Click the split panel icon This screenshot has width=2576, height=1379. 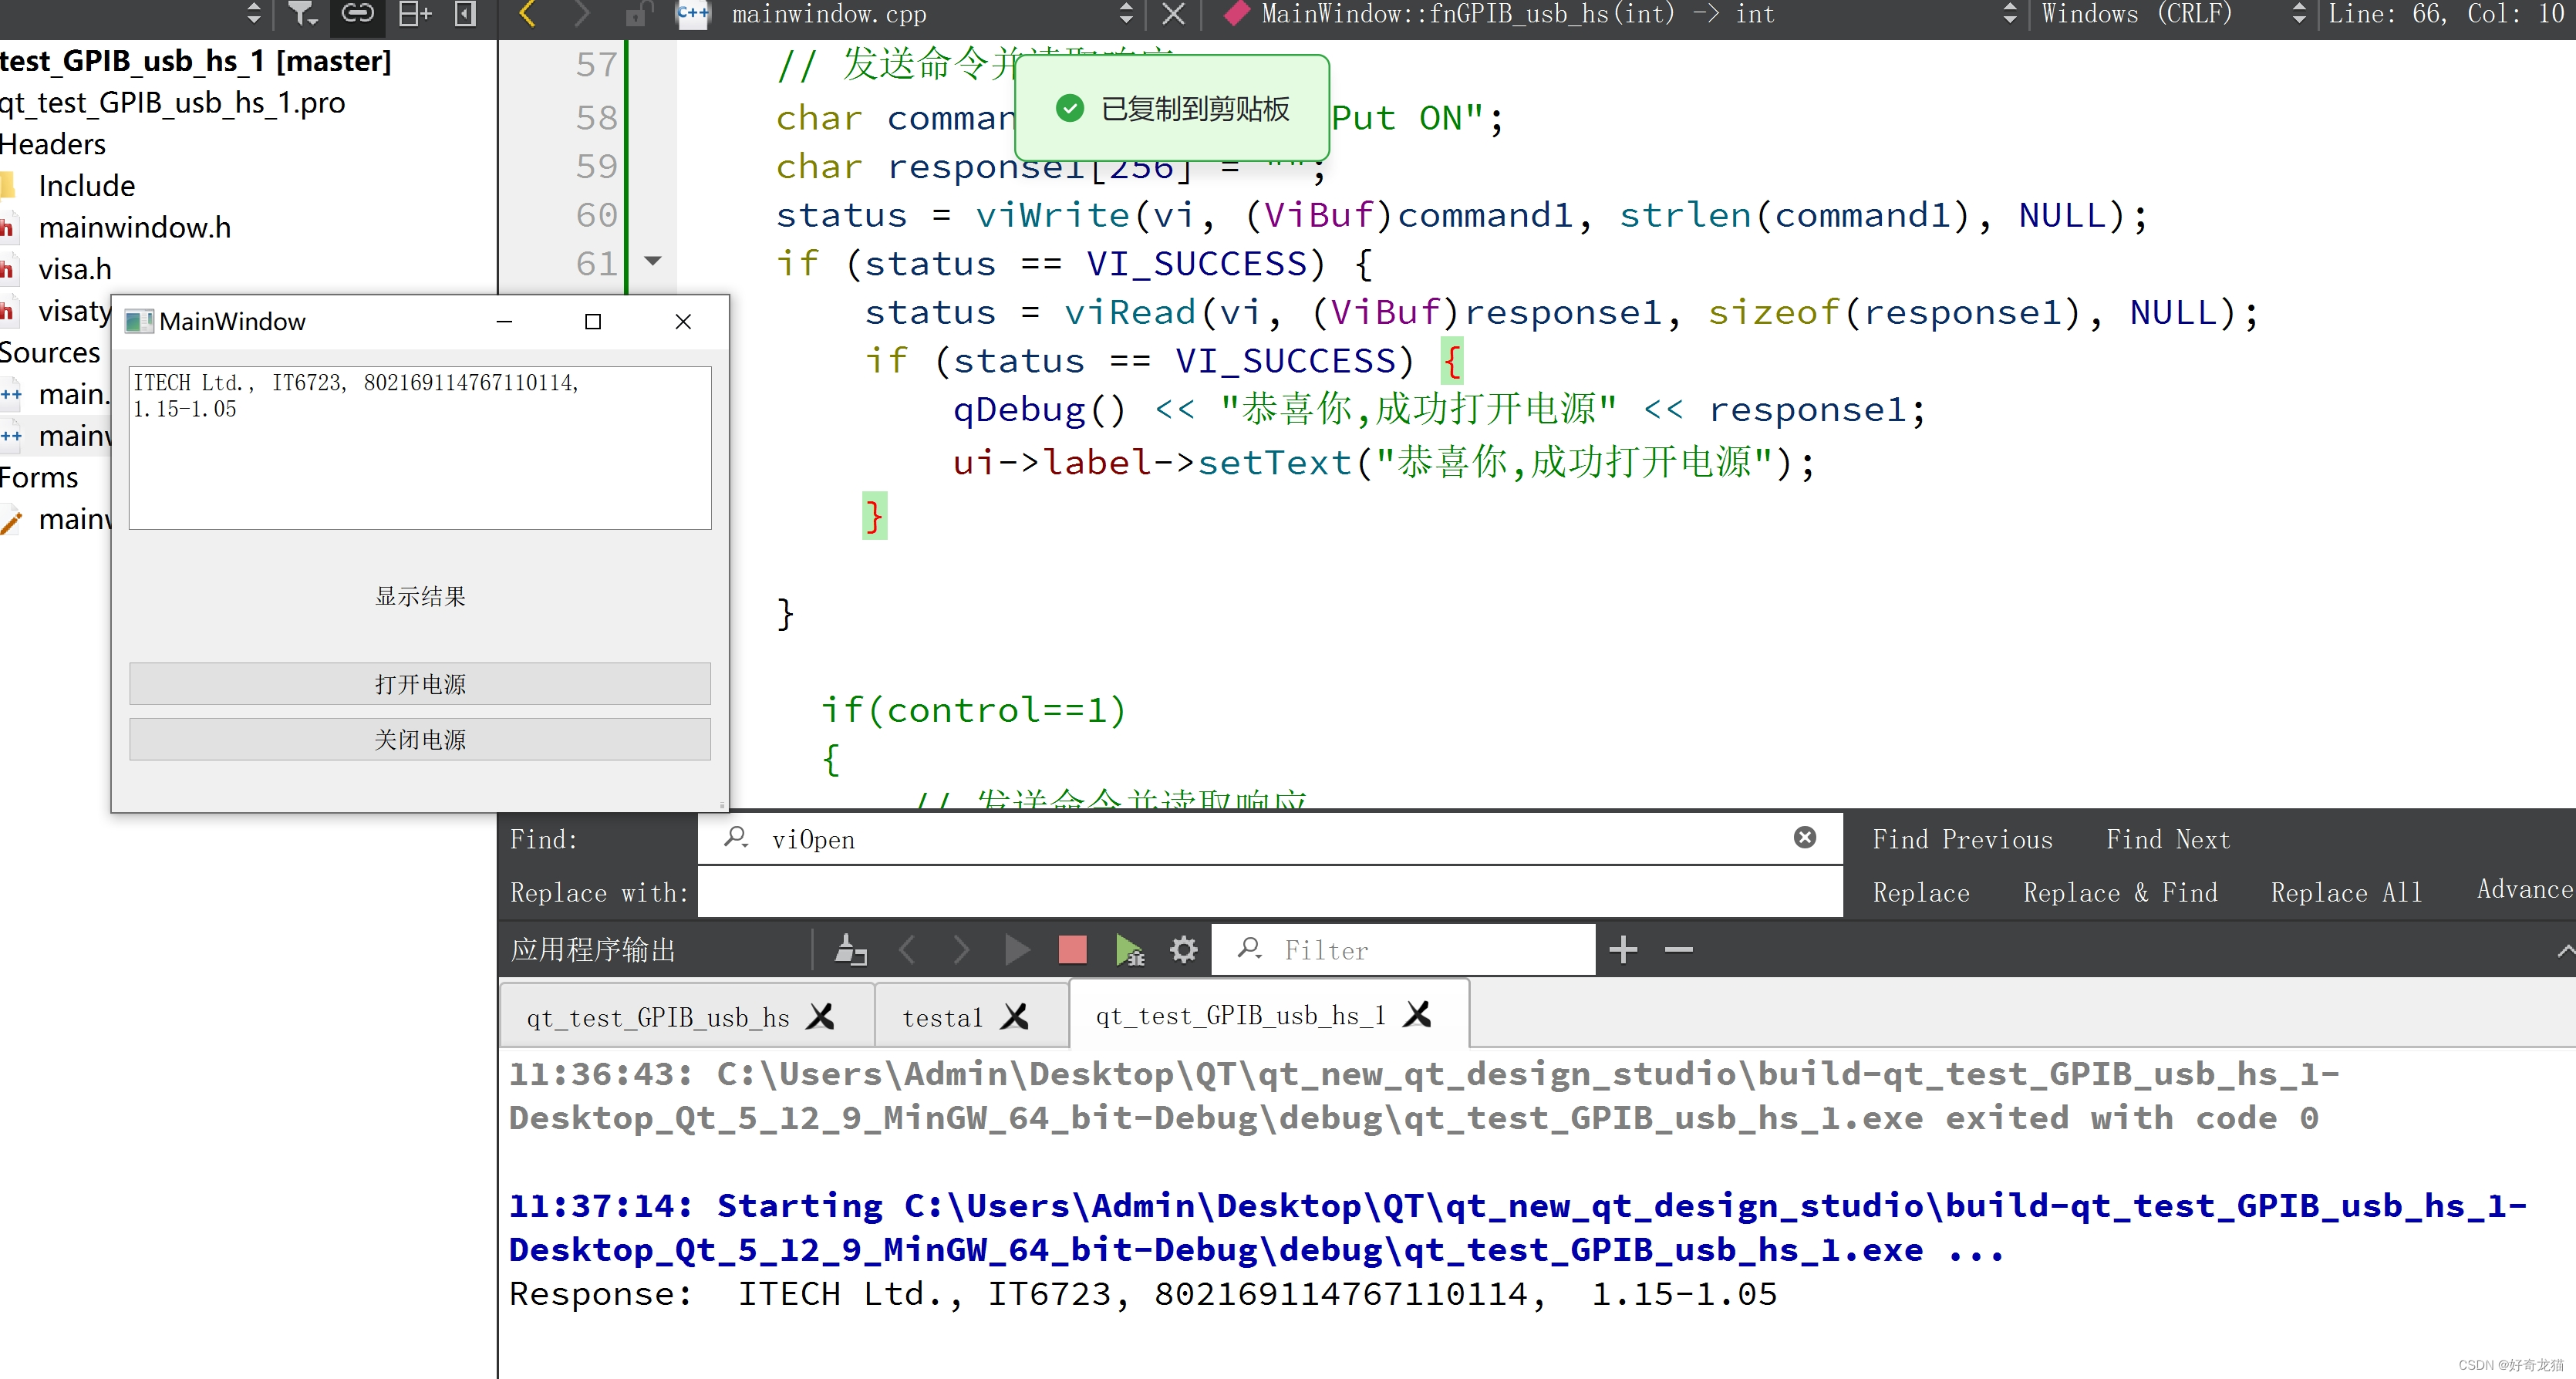tap(414, 14)
